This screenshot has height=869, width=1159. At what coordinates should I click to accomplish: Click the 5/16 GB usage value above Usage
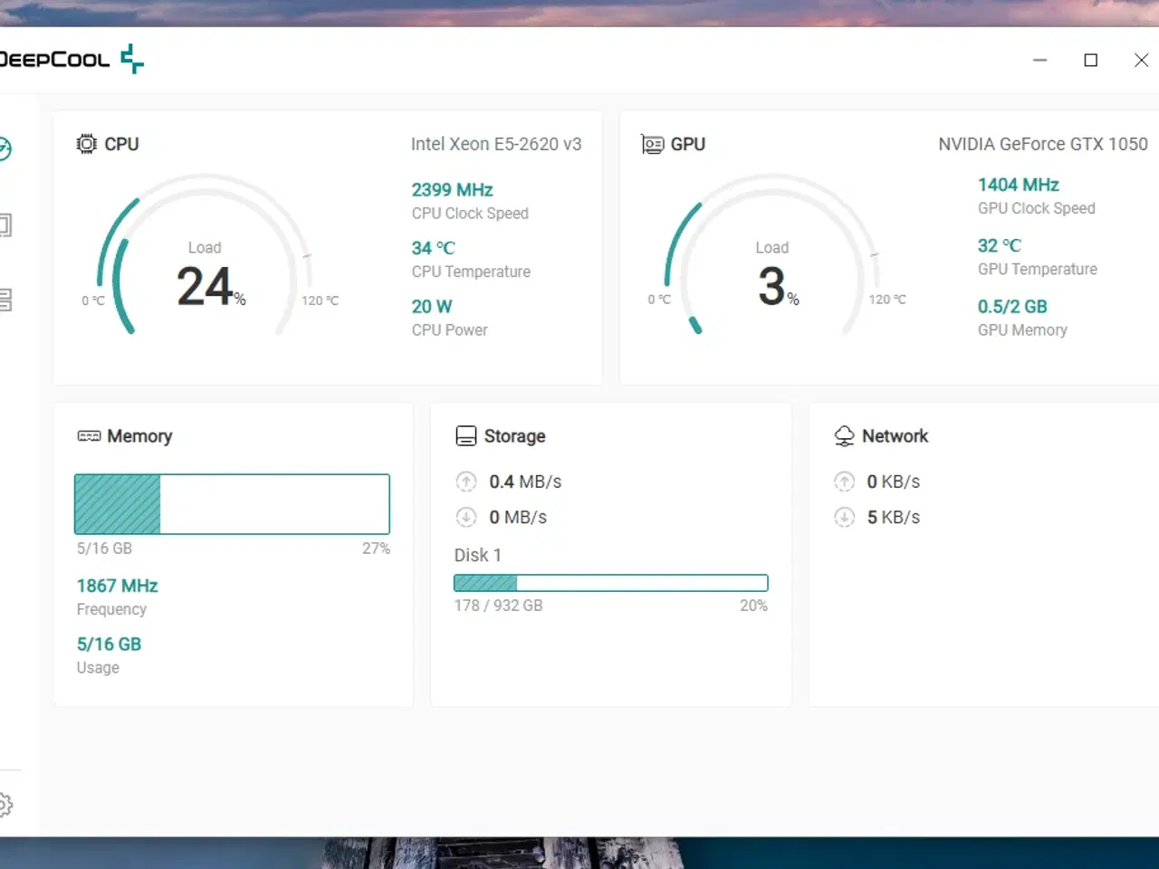(x=109, y=645)
